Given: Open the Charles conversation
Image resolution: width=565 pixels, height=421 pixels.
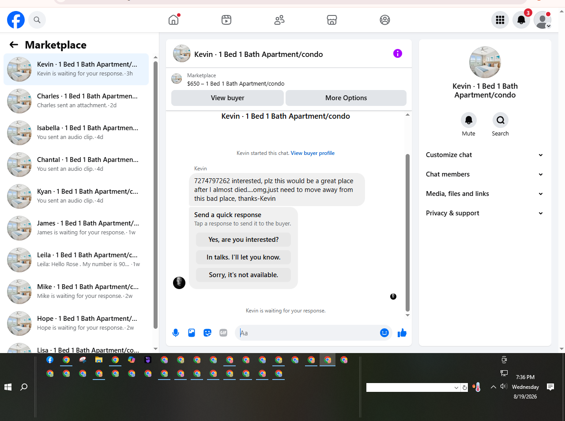Looking at the screenshot, I should (76, 101).
